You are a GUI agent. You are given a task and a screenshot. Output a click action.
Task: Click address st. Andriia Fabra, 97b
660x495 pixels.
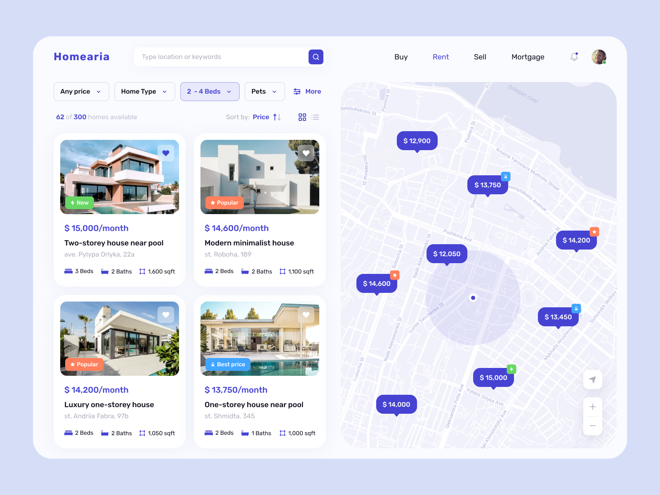tap(97, 416)
